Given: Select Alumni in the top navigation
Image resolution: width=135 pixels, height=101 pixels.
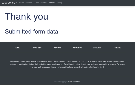Looking at the screenshot, I should click(x=36, y=3).
